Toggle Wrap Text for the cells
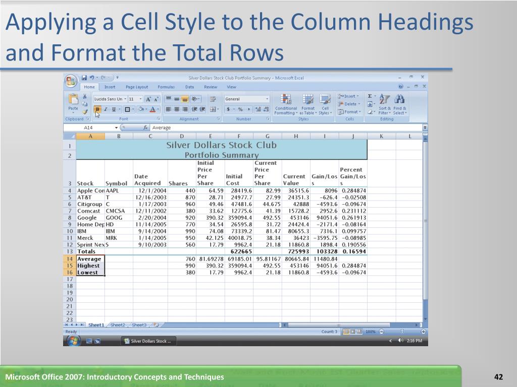The width and height of the screenshot is (517, 387). (x=213, y=99)
